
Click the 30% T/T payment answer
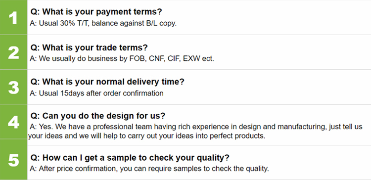(x=103, y=23)
